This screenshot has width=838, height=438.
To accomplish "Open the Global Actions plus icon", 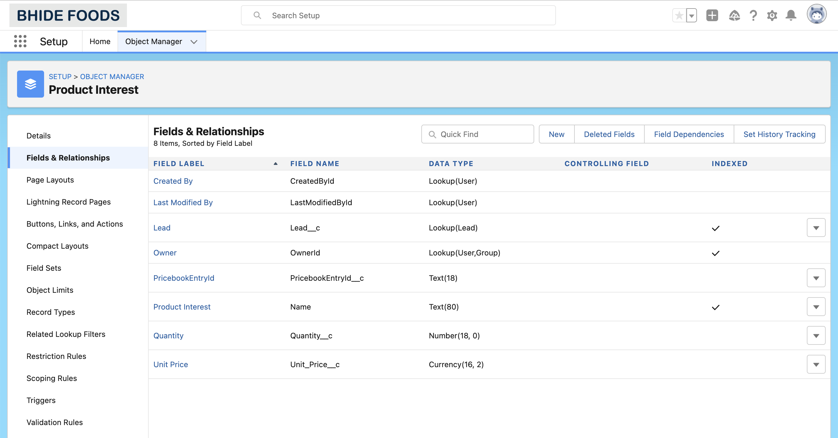I will pos(712,15).
